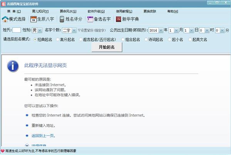The height and width of the screenshot is (155, 231).
Task: Click the 生辰八字 calendar icon
Action: [x=33, y=19]
